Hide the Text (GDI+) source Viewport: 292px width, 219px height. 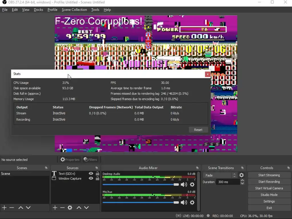tap(91, 173)
